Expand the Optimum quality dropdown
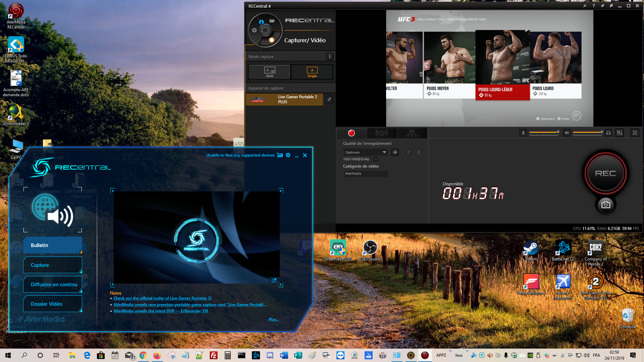Viewport: 644px width, 362px height. click(384, 152)
